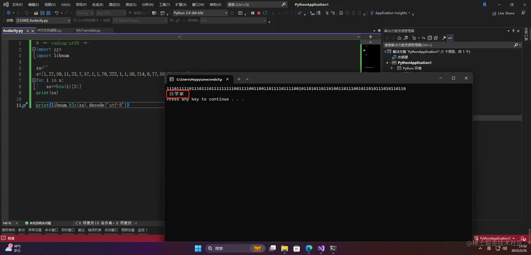Image resolution: width=531 pixels, height=255 pixels.
Task: Open the Application Insights dropdown arrow
Action: coord(409,13)
